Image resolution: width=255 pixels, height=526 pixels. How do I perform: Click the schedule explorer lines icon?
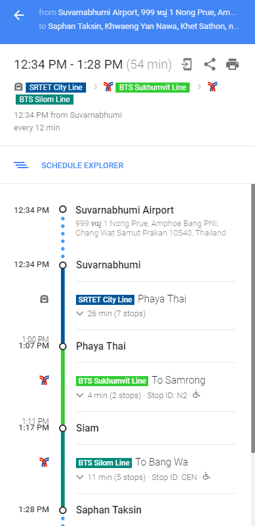pyautogui.click(x=21, y=165)
